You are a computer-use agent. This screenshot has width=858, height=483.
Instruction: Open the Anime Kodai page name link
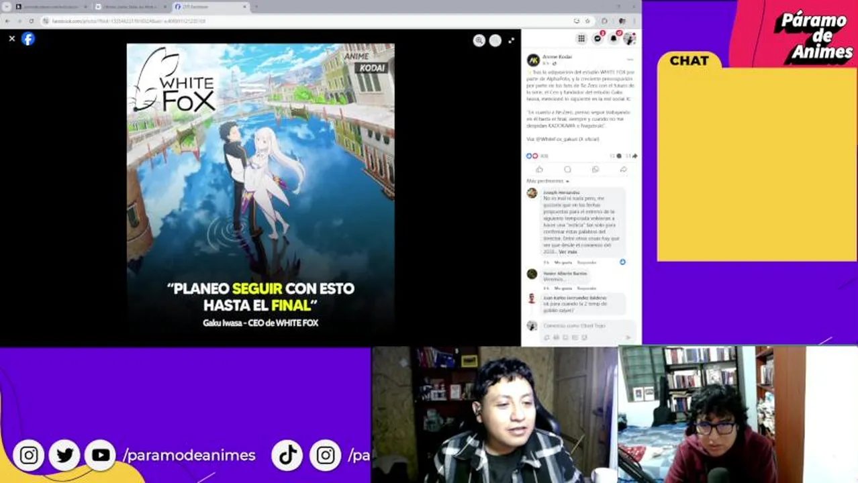(557, 57)
